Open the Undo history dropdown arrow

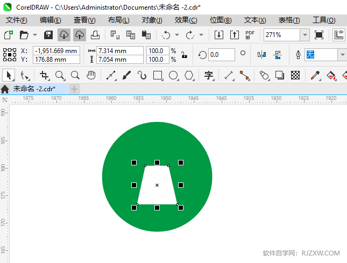click(x=177, y=35)
